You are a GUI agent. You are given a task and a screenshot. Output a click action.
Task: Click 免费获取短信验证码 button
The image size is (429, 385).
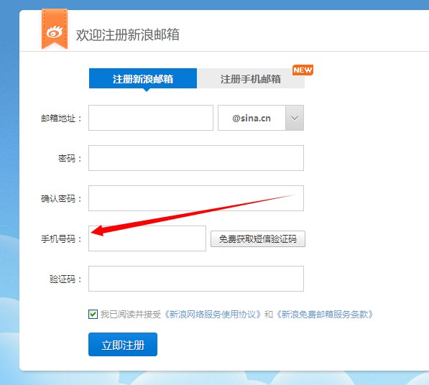coord(258,239)
